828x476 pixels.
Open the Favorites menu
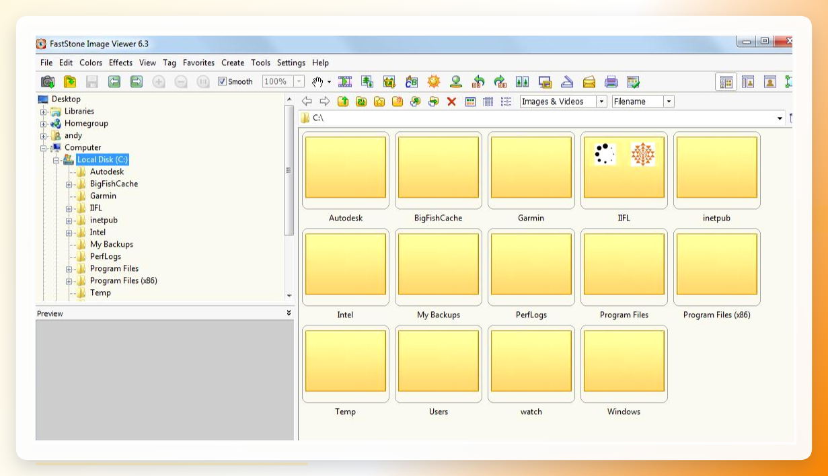(x=199, y=63)
